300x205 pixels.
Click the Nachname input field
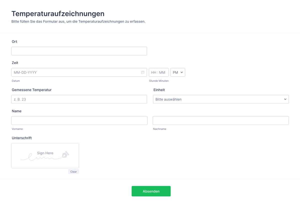[x=221, y=120]
